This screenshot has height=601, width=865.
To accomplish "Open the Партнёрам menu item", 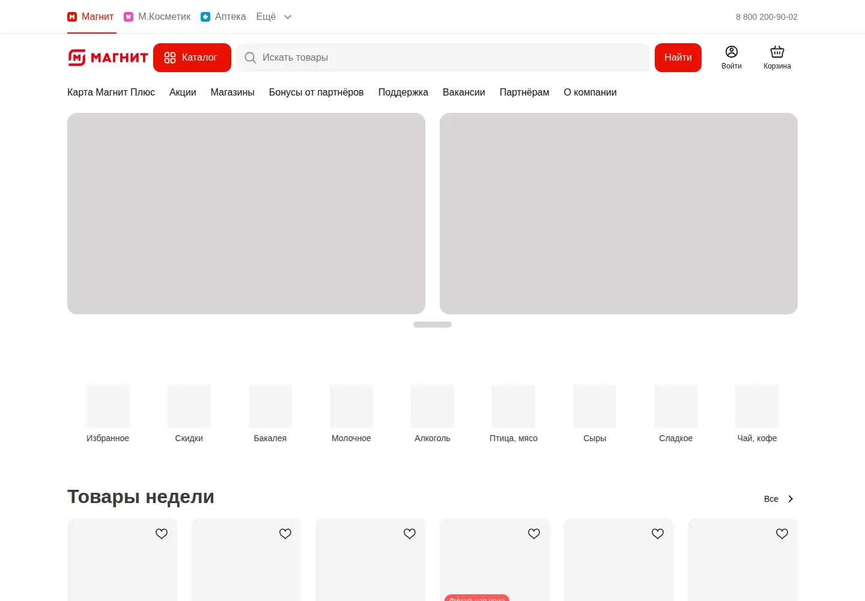I will click(x=524, y=92).
